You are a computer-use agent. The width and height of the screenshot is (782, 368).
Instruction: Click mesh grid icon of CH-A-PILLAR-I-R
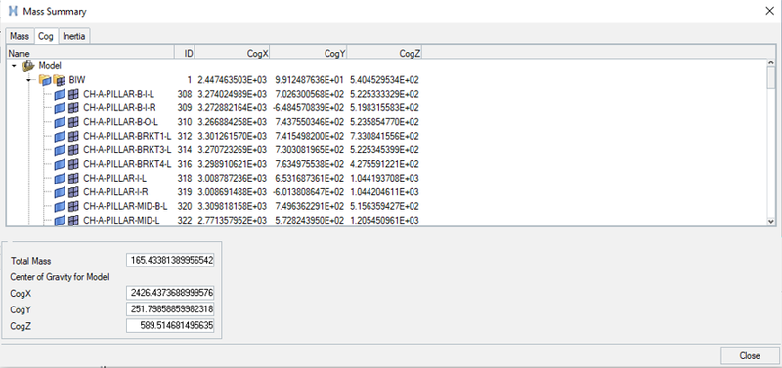tap(74, 191)
